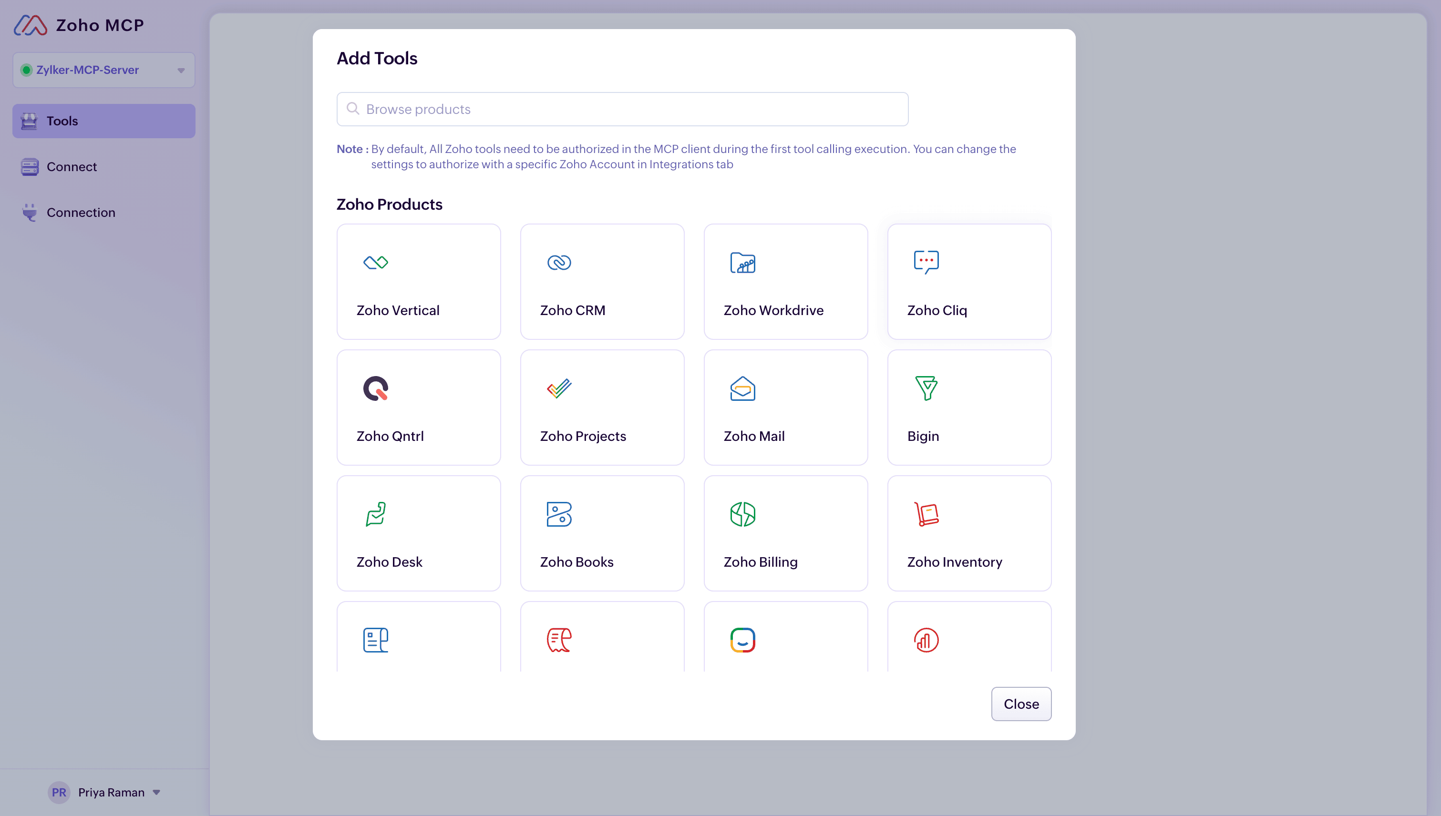Open the Connection sidebar section
This screenshot has width=1441, height=816.
[x=80, y=213]
